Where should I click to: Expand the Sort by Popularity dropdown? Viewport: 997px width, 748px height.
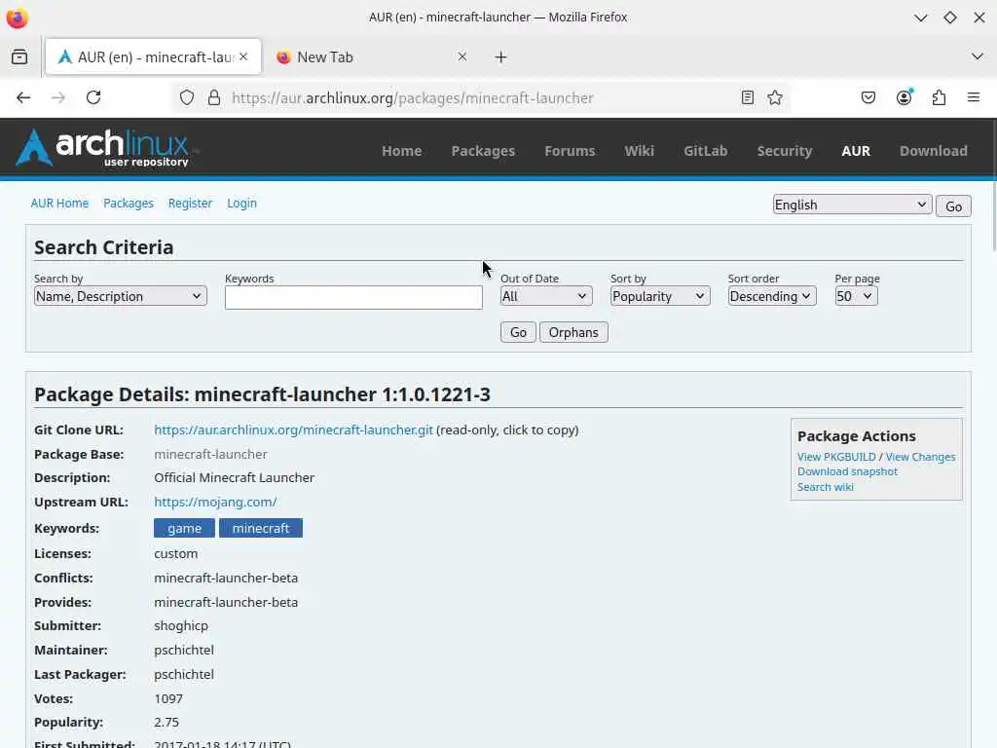coord(660,296)
